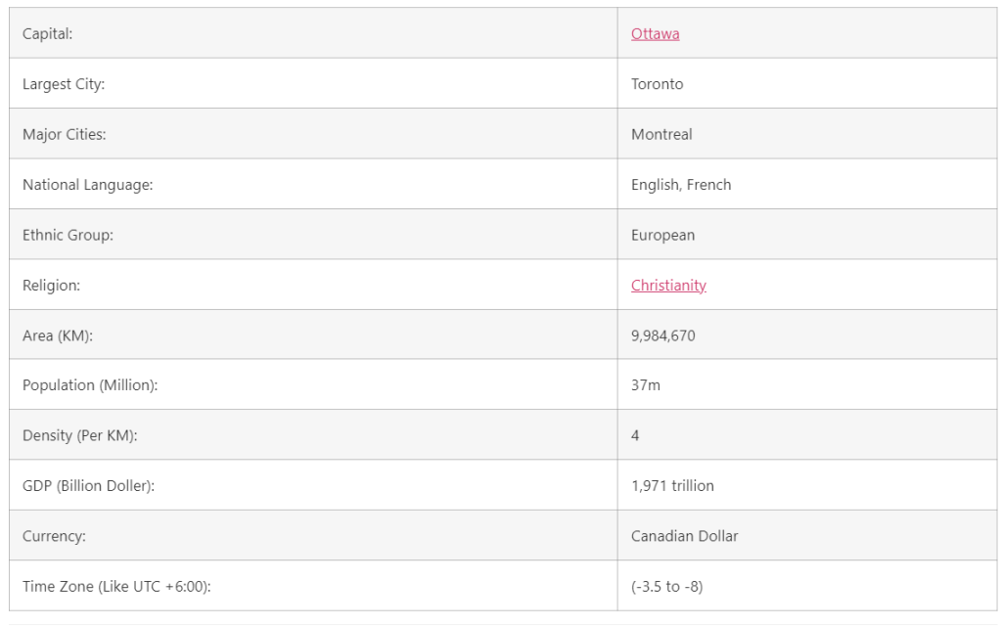
Task: Click the 9,984,670 area value
Action: 663,335
